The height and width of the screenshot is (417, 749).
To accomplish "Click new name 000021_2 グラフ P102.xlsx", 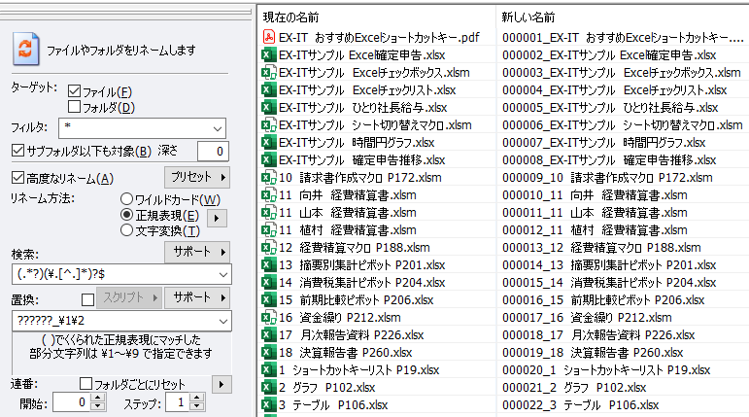I will (574, 387).
